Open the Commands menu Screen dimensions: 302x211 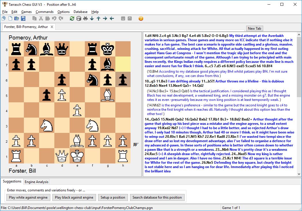45,12
